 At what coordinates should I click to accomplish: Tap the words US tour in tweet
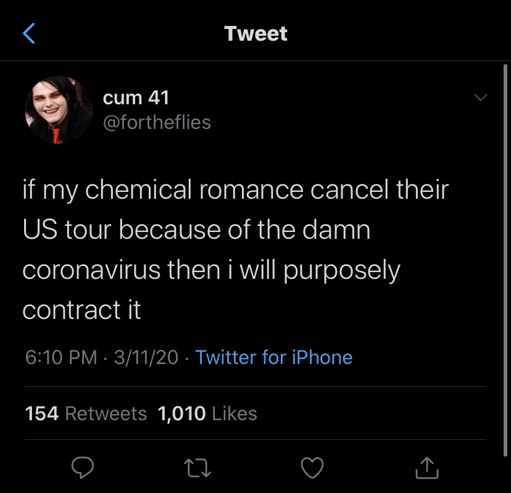click(x=67, y=230)
